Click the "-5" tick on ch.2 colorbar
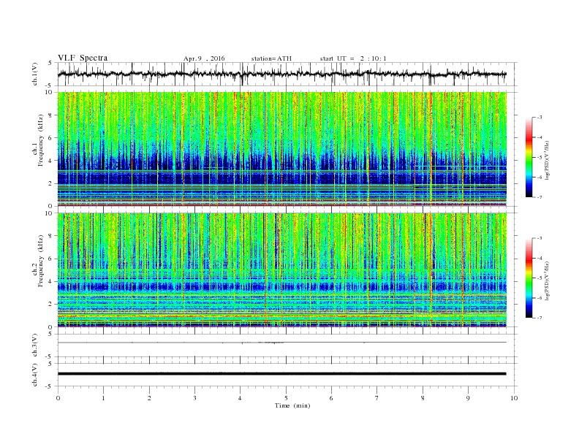The width and height of the screenshot is (579, 447). 540,278
